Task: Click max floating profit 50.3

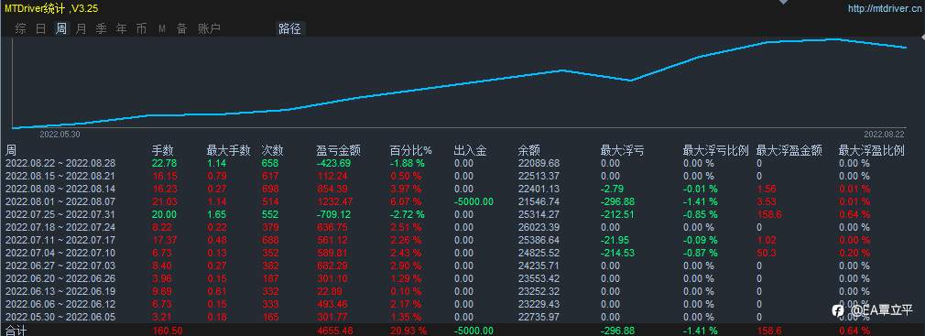Action: [766, 253]
